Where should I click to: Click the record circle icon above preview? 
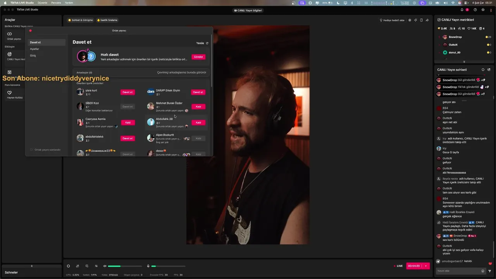click(410, 20)
